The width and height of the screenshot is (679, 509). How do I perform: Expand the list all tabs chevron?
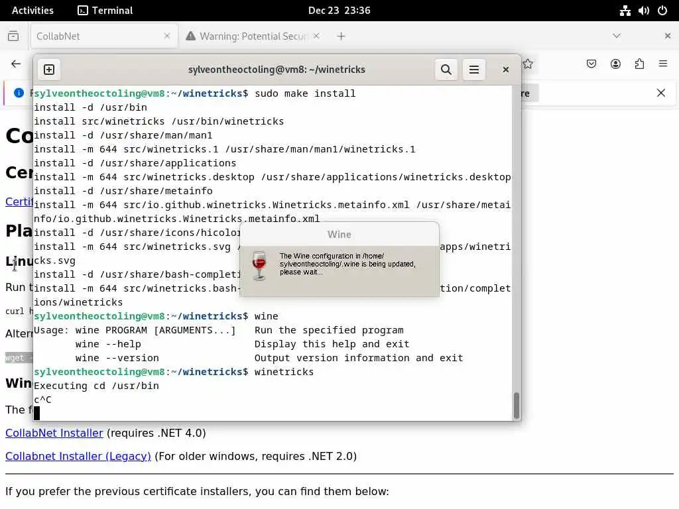point(617,36)
